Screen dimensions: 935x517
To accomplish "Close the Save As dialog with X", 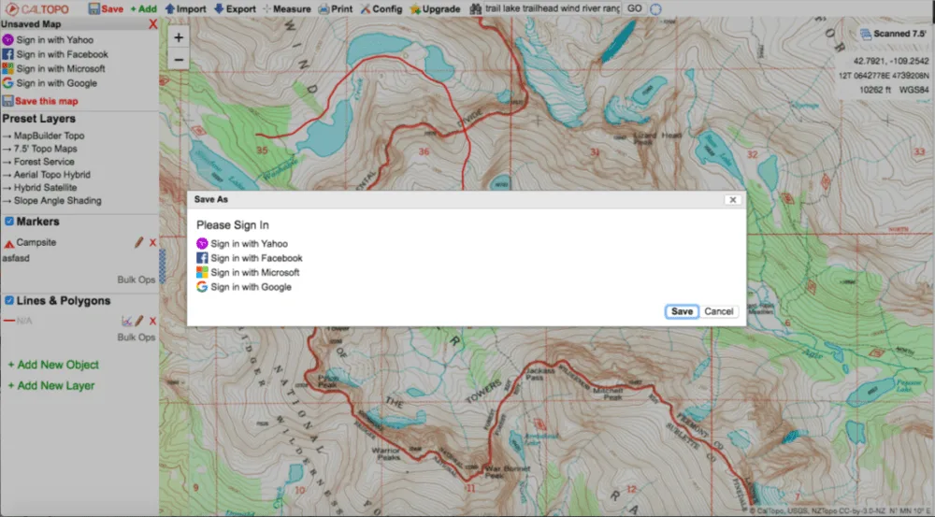I will click(x=732, y=199).
